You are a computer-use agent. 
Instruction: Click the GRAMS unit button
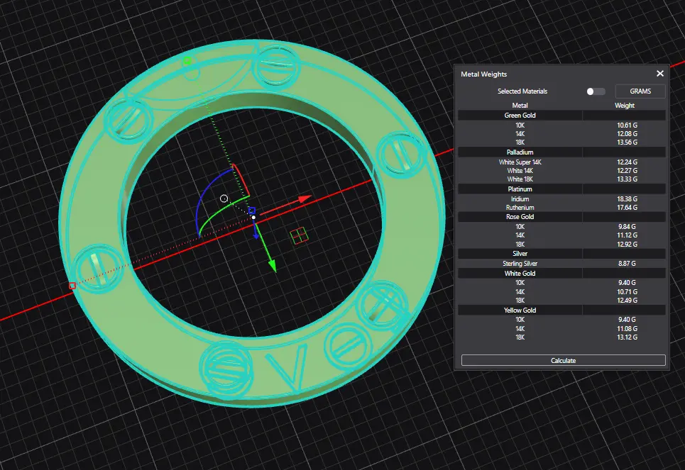(x=640, y=91)
